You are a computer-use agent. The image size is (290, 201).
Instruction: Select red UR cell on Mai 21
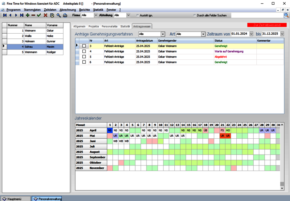click(222, 135)
